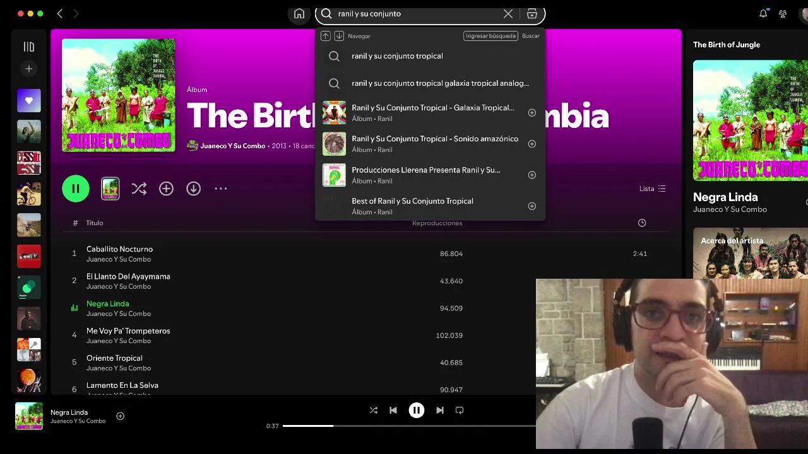Open the orange moon cover in sidebar

click(29, 381)
